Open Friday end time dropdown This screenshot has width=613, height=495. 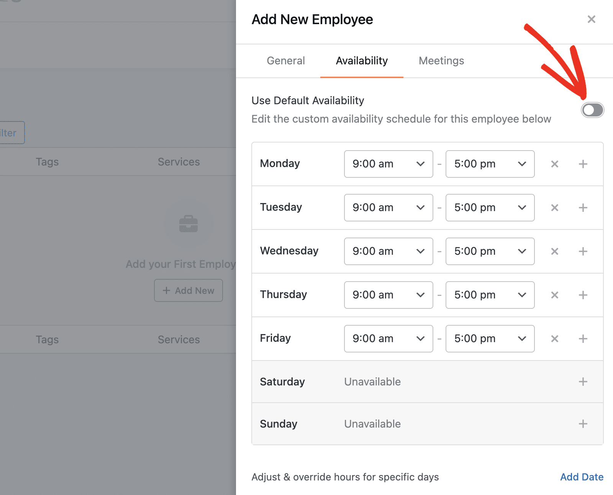point(490,339)
